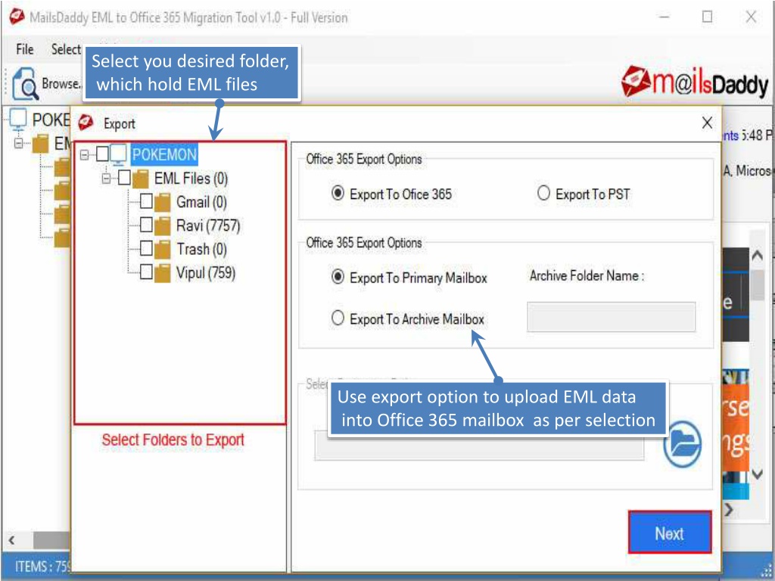Click the Export dialog logo icon
The image size is (775, 581).
(86, 122)
